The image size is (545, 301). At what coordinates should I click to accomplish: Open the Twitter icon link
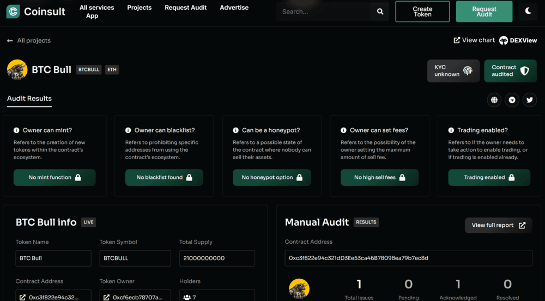coord(529,100)
